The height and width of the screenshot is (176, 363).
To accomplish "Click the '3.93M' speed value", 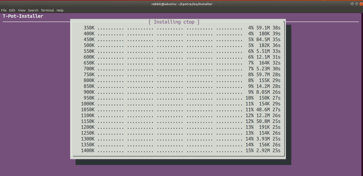I will tap(263, 139).
